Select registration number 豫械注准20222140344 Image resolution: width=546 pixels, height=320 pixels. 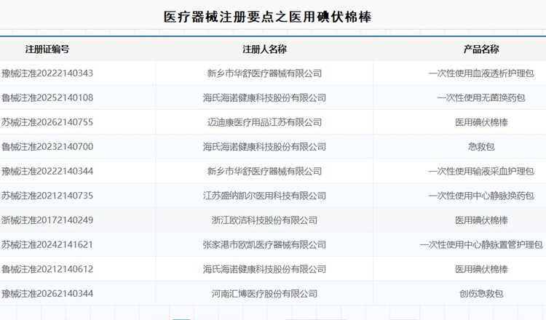47,171
